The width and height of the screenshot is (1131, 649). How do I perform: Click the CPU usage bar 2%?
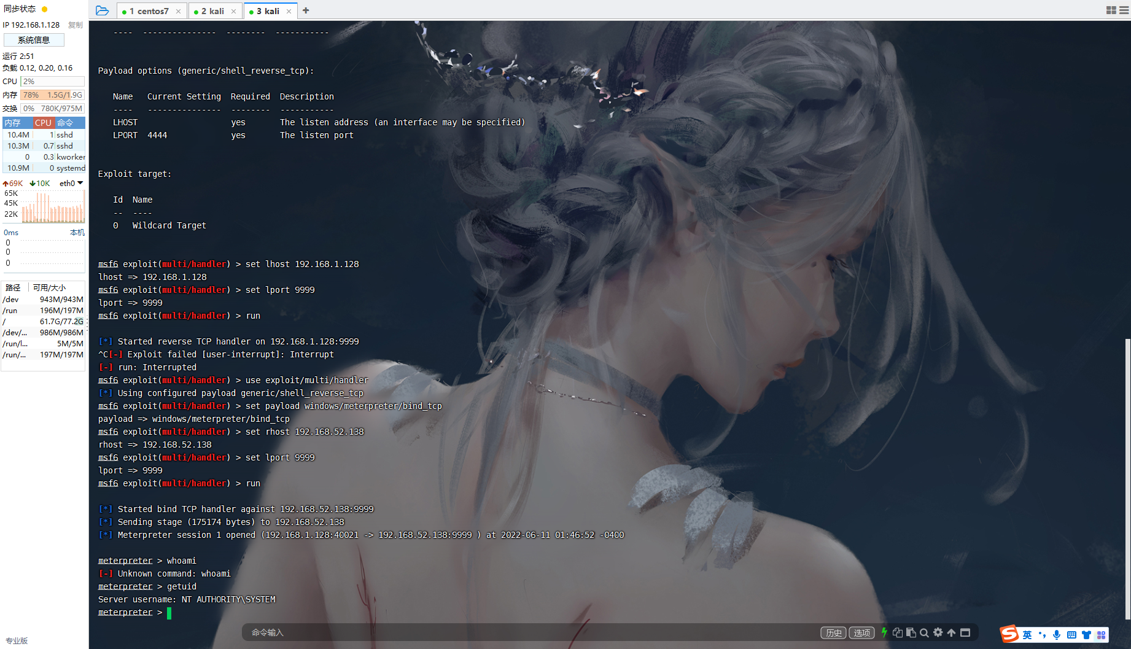[52, 81]
